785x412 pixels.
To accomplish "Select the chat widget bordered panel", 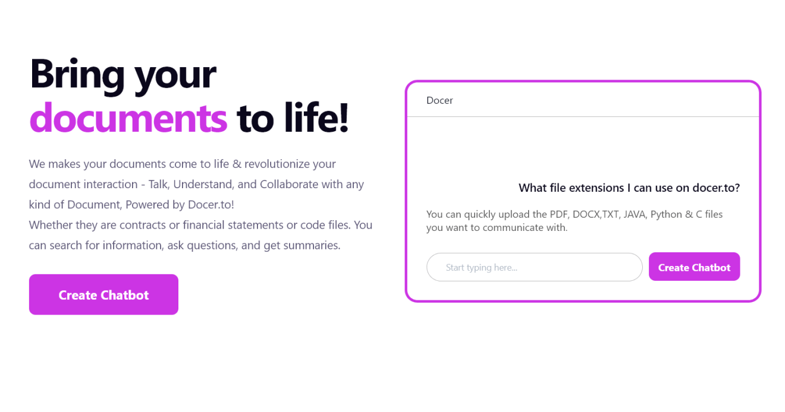I will tap(583, 191).
